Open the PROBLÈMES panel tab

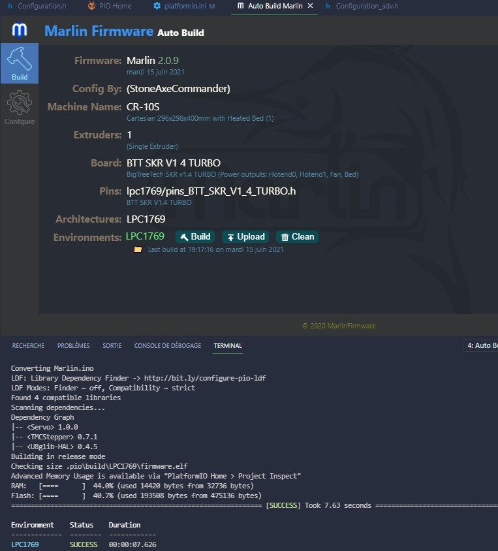(73, 346)
